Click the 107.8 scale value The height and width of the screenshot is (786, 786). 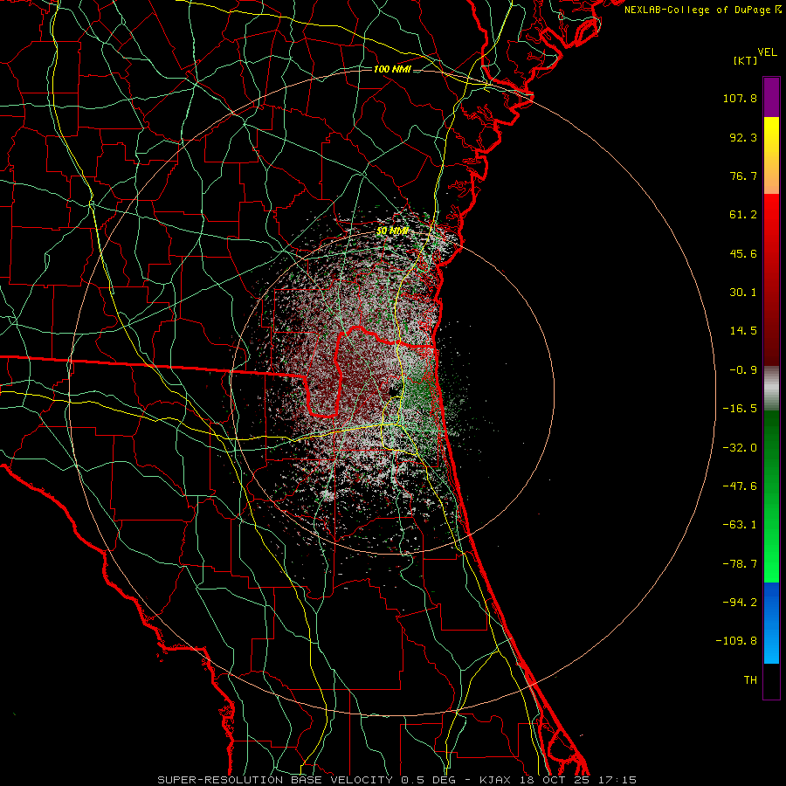point(740,98)
